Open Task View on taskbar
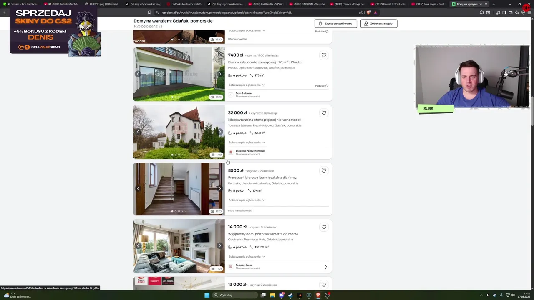Viewport: 534px width, 300px height. (263, 295)
